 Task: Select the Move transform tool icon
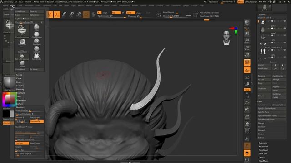click(x=64, y=14)
